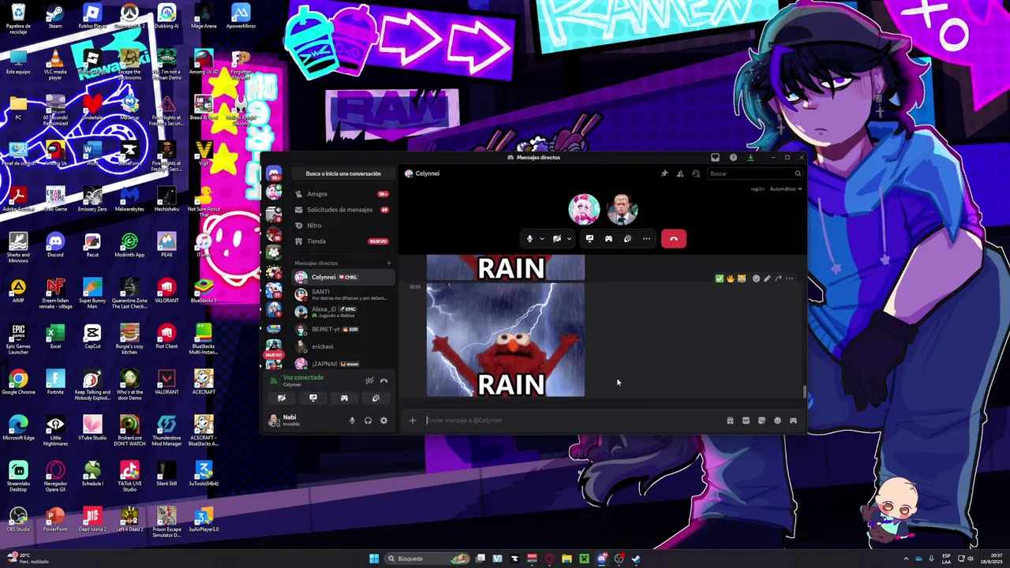Click the Elmo RAIN GIF image
This screenshot has height=568, width=1010.
point(506,340)
